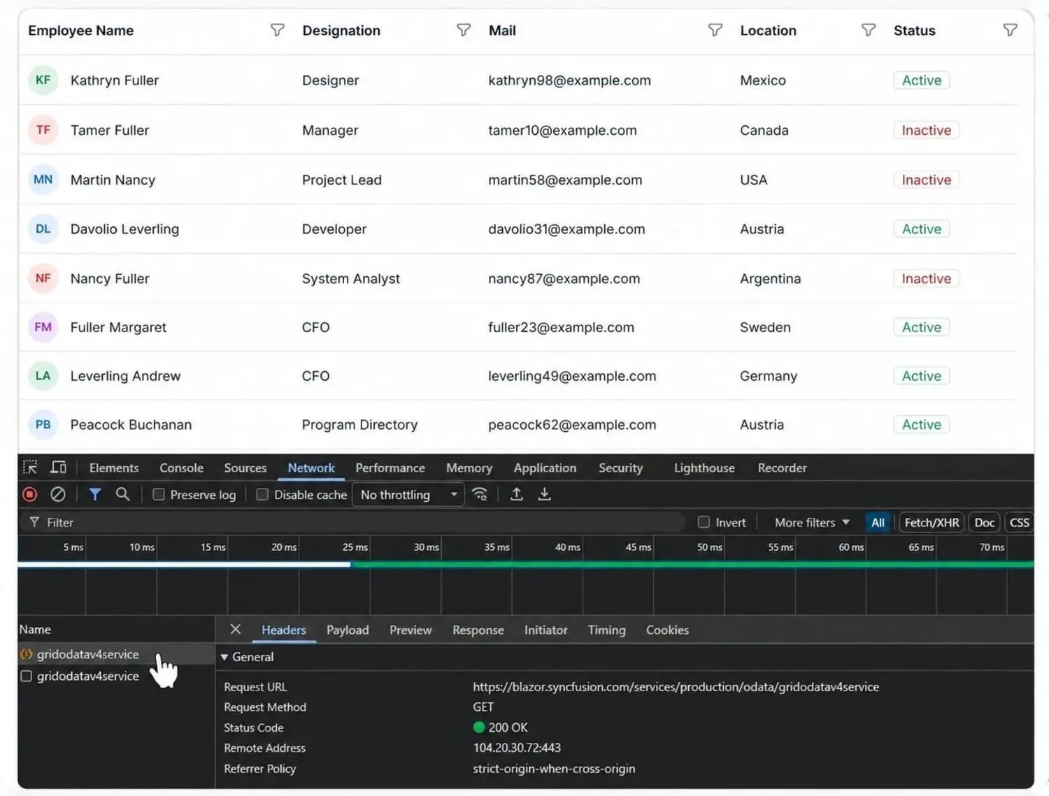Click Active status badge for Peacock Buchanan
1049x796 pixels.
tap(921, 425)
